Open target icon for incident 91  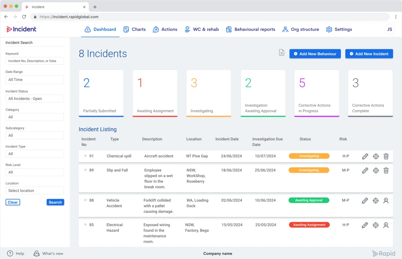tap(376, 156)
